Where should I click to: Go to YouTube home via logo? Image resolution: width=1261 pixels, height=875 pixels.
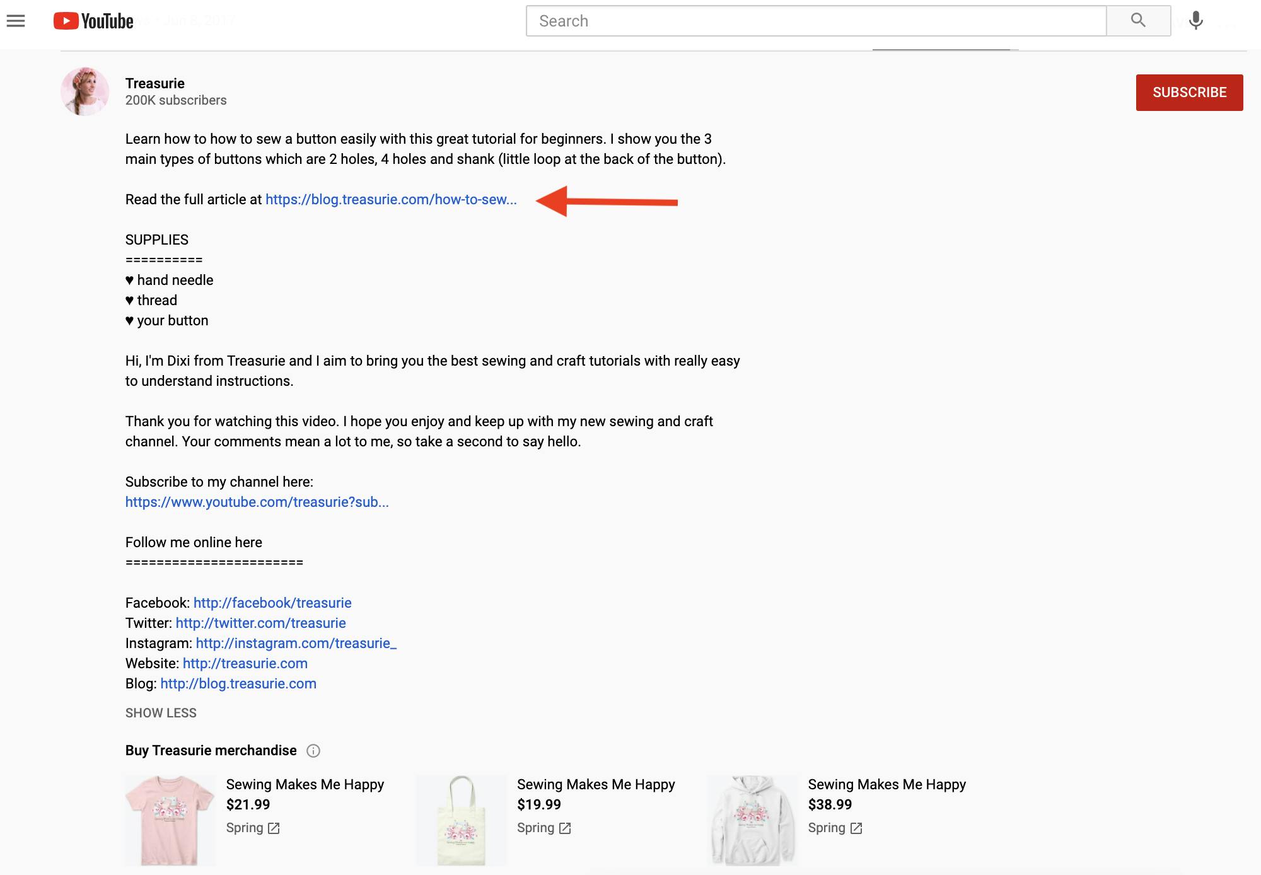tap(93, 21)
